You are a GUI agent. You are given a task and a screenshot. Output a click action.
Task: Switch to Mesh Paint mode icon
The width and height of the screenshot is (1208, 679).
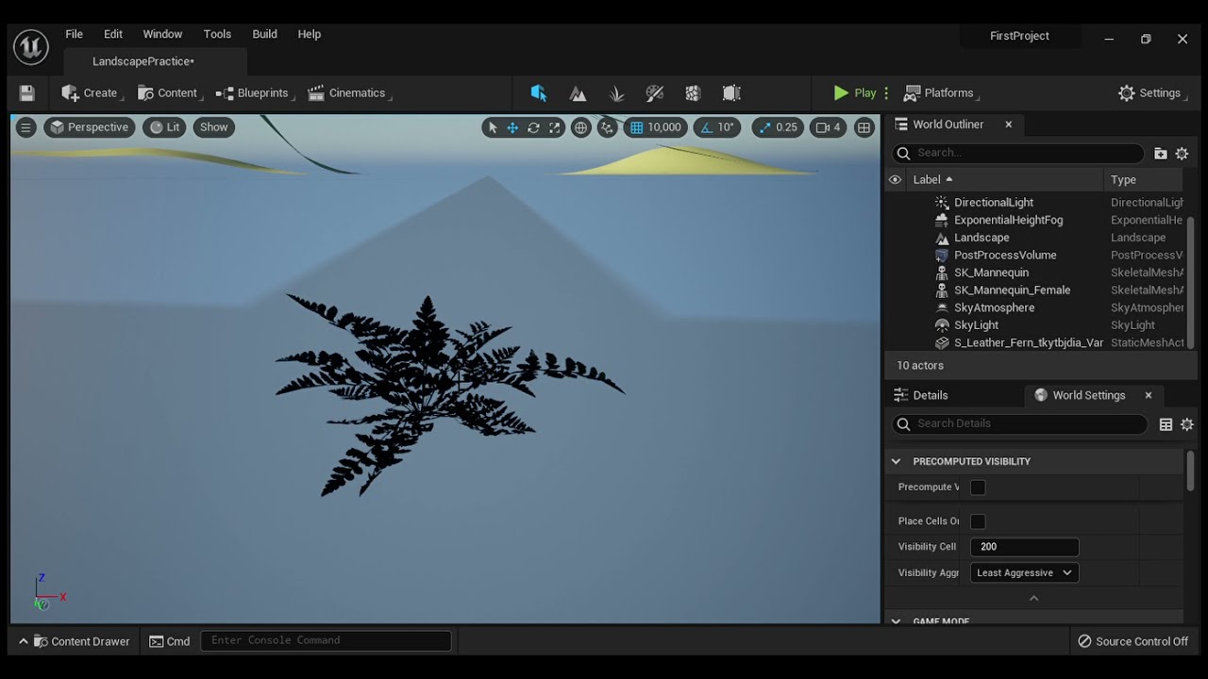click(655, 93)
